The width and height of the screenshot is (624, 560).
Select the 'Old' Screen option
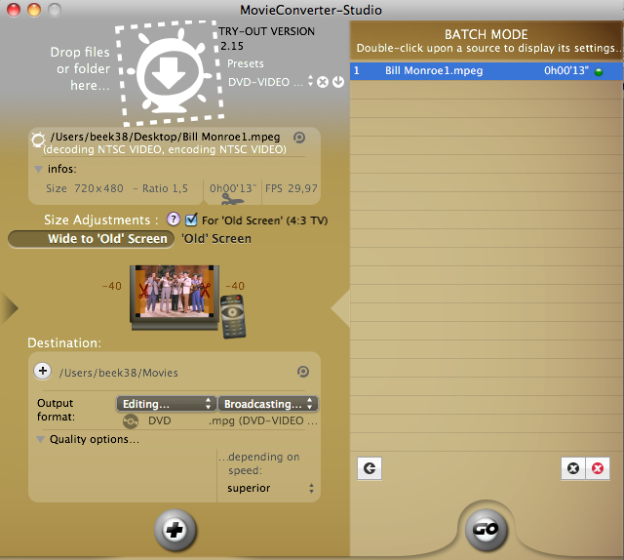(216, 239)
